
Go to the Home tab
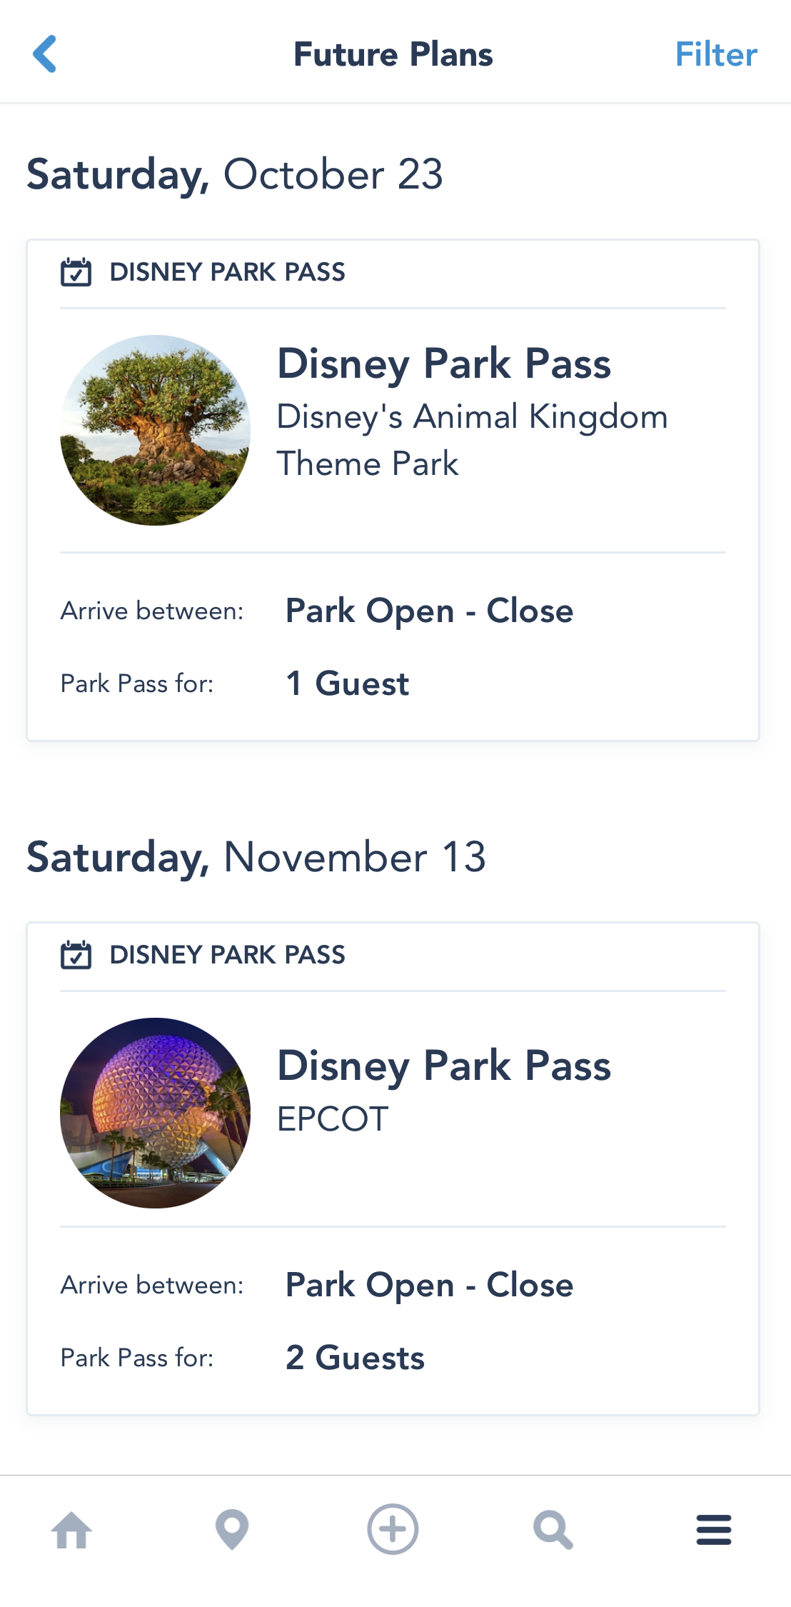[71, 1530]
